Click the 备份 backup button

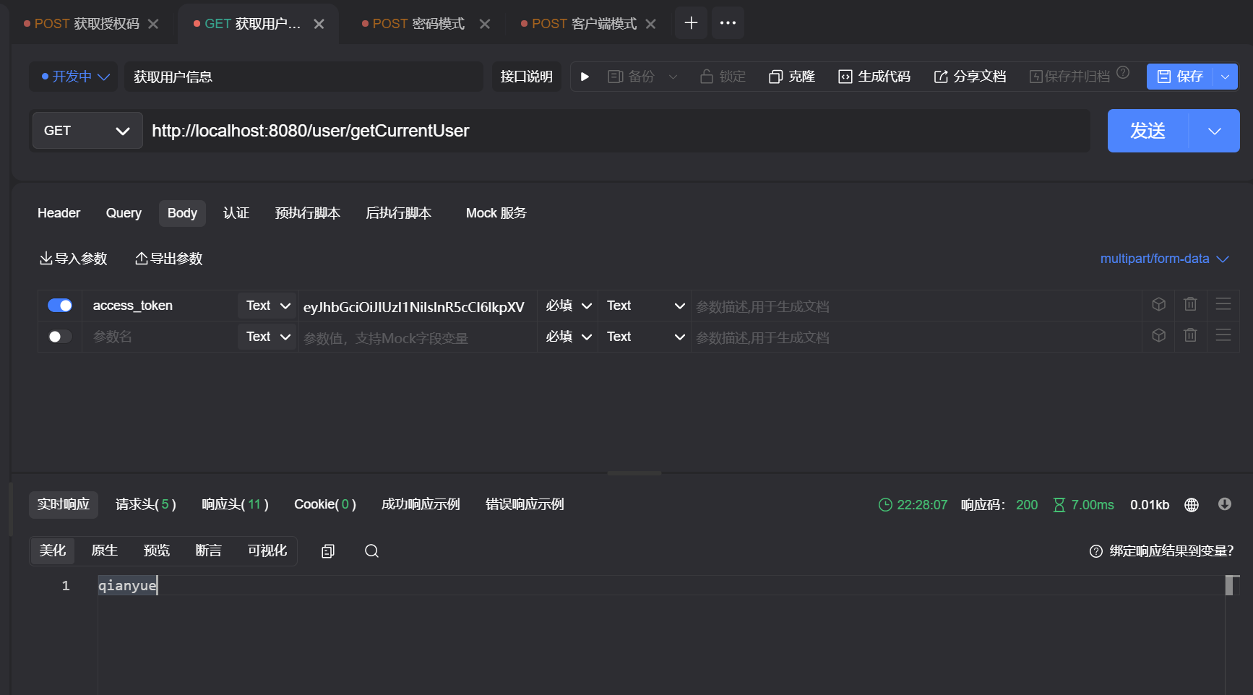(x=631, y=77)
